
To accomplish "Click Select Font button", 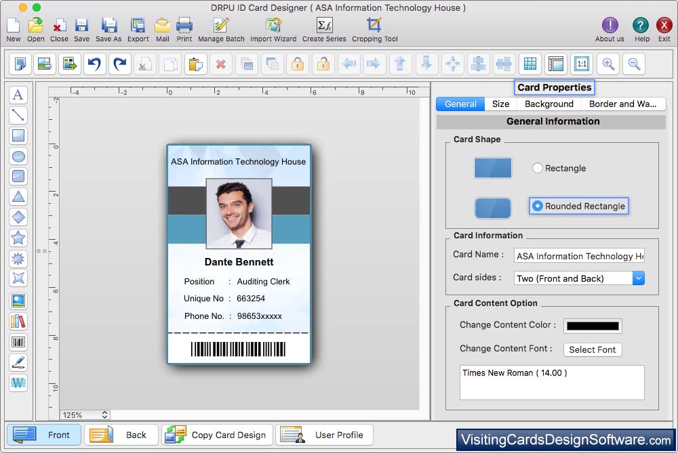I will (x=593, y=349).
